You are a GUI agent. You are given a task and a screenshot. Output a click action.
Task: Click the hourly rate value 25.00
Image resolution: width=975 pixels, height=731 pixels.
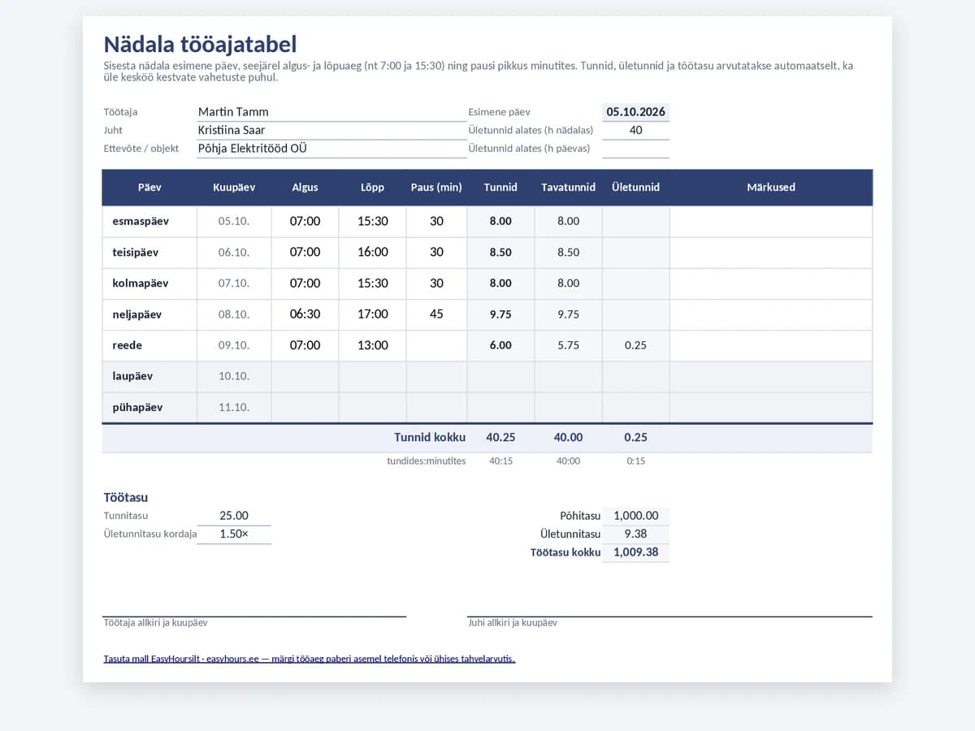234,516
